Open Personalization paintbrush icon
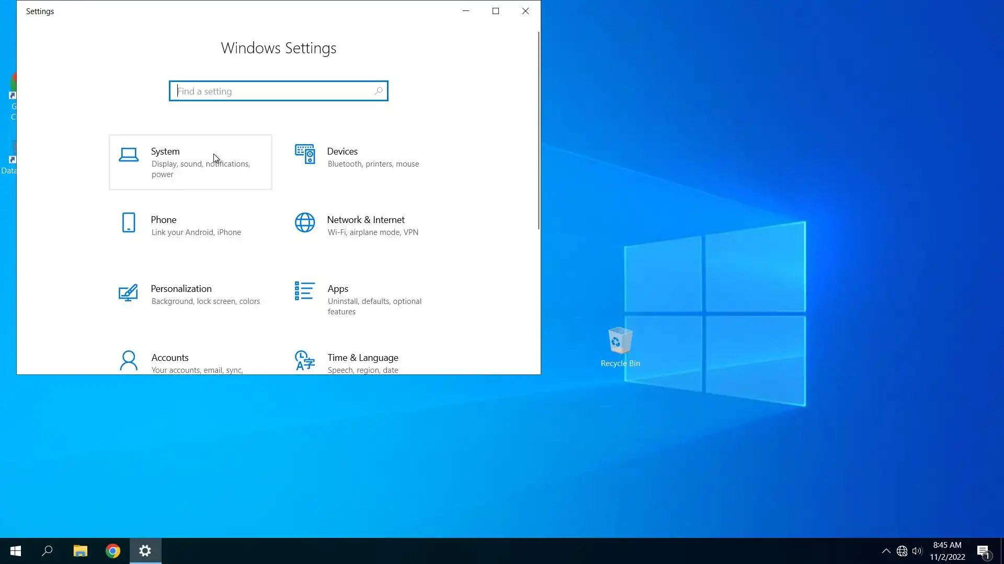1004x564 pixels. (129, 292)
